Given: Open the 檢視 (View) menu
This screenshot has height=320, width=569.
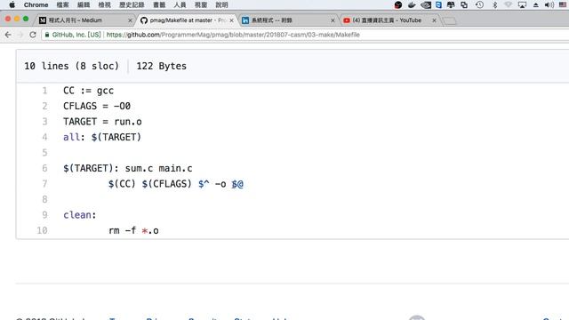Looking at the screenshot, I should pyautogui.click(x=105, y=4).
